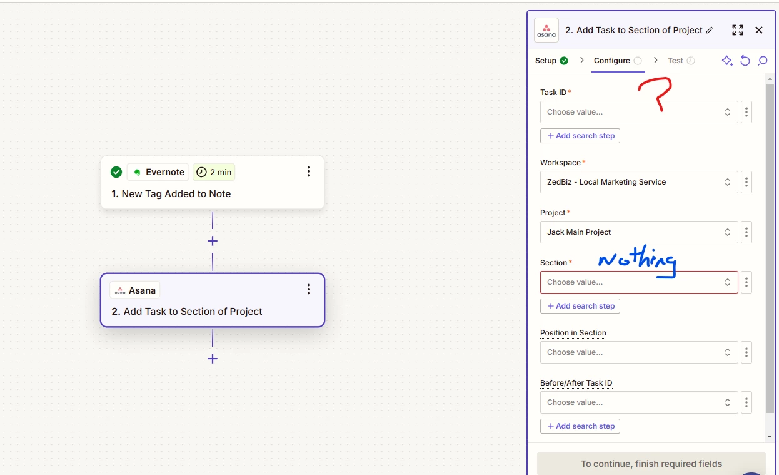779x475 pixels.
Task: Open the Position in Section dropdown
Action: point(639,352)
